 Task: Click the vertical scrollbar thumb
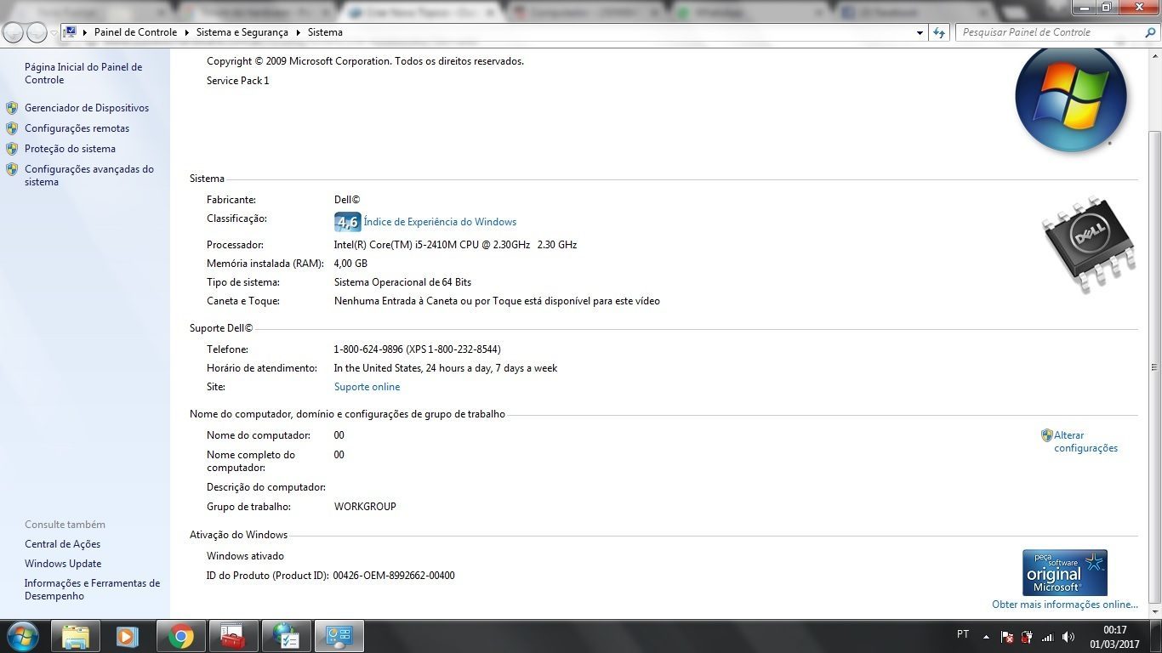tap(1154, 368)
